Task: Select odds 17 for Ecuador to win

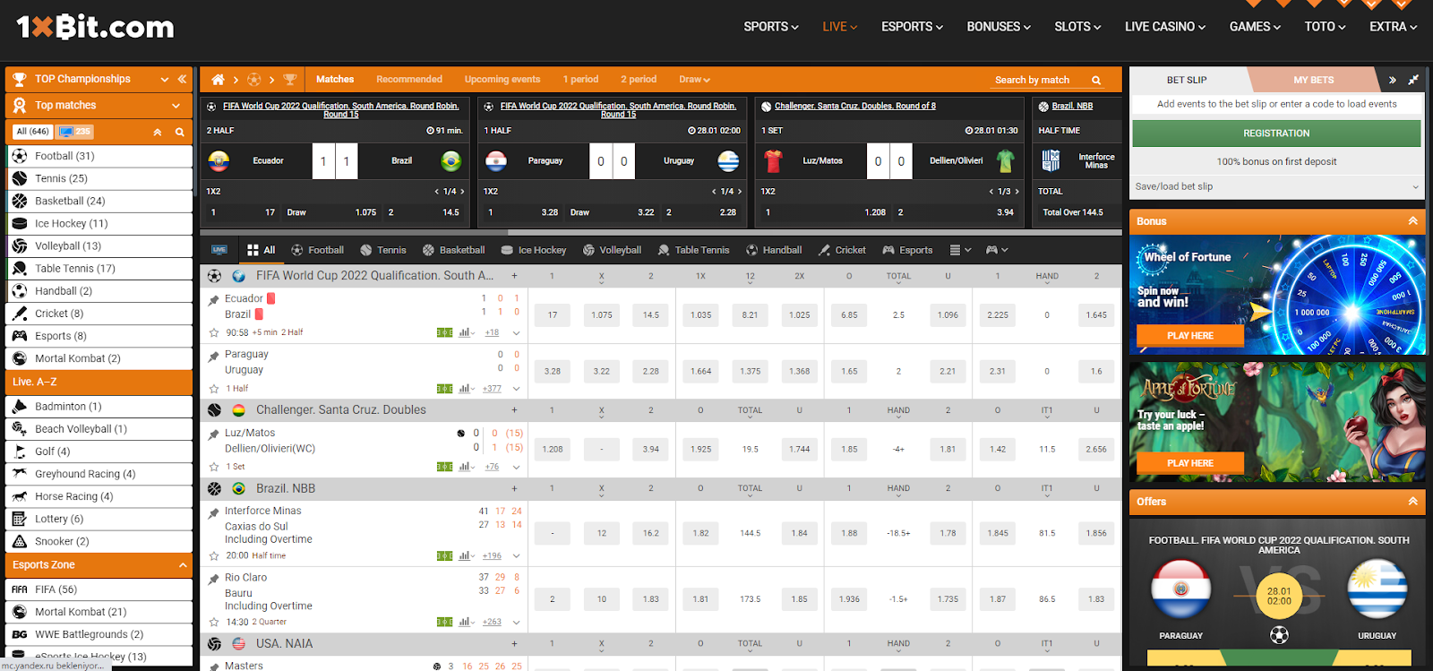Action: pyautogui.click(x=553, y=315)
